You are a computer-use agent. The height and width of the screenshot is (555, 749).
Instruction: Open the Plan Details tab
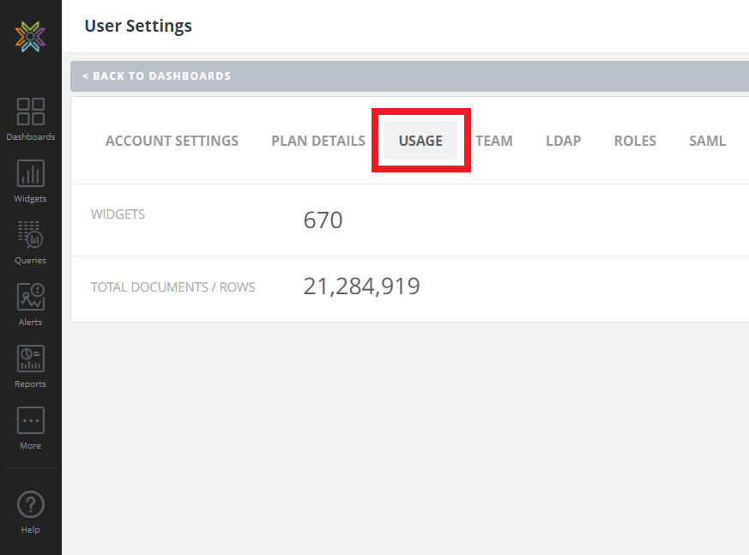pos(318,141)
